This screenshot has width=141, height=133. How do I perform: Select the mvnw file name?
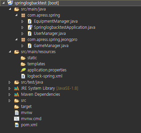[x=26, y=113]
